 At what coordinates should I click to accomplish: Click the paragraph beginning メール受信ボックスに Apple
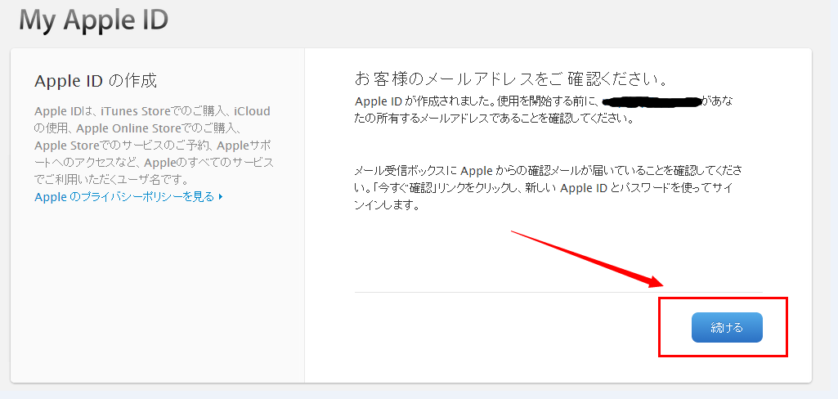pyautogui.click(x=549, y=188)
